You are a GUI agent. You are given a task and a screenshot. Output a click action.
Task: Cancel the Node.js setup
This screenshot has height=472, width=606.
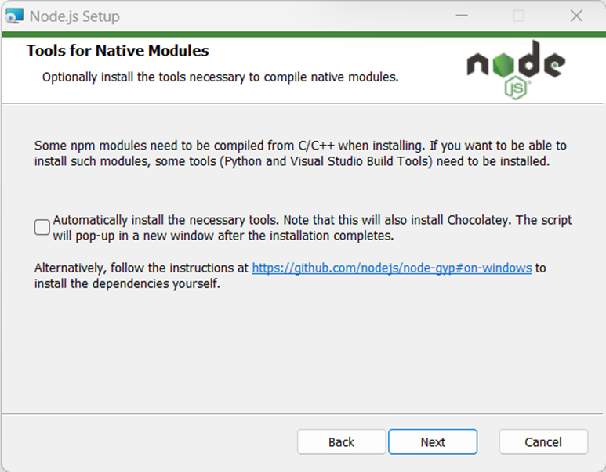(543, 442)
